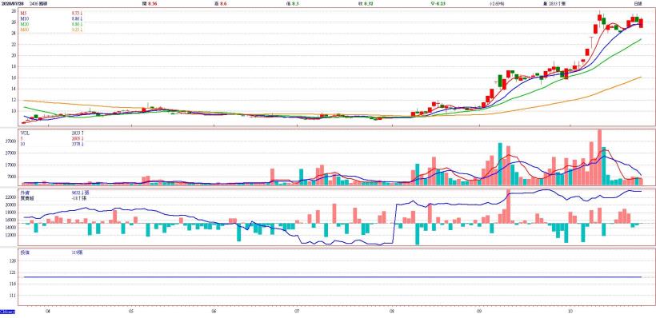Select the 外資 foreign investor indicator label
The width and height of the screenshot is (656, 318).
coord(24,193)
